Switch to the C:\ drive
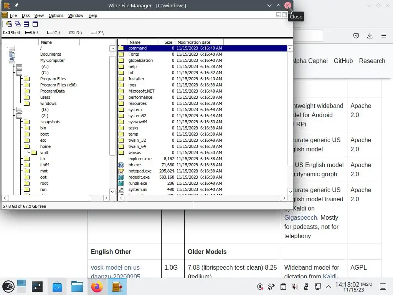This screenshot has width=393, height=295. pos(54,33)
